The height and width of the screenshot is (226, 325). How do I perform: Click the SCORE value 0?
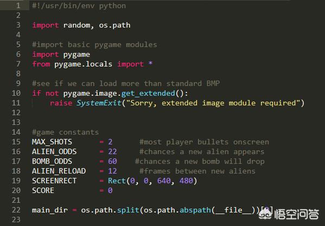pyautogui.click(x=110, y=190)
